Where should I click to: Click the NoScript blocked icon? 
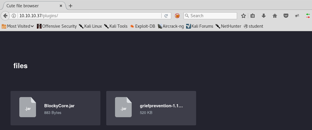point(177,16)
